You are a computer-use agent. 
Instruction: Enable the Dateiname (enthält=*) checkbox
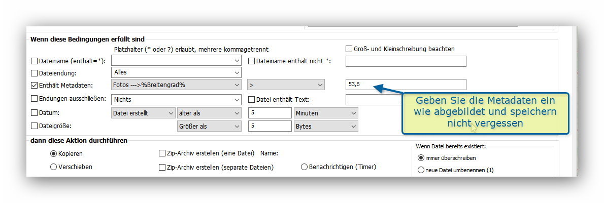coord(35,61)
